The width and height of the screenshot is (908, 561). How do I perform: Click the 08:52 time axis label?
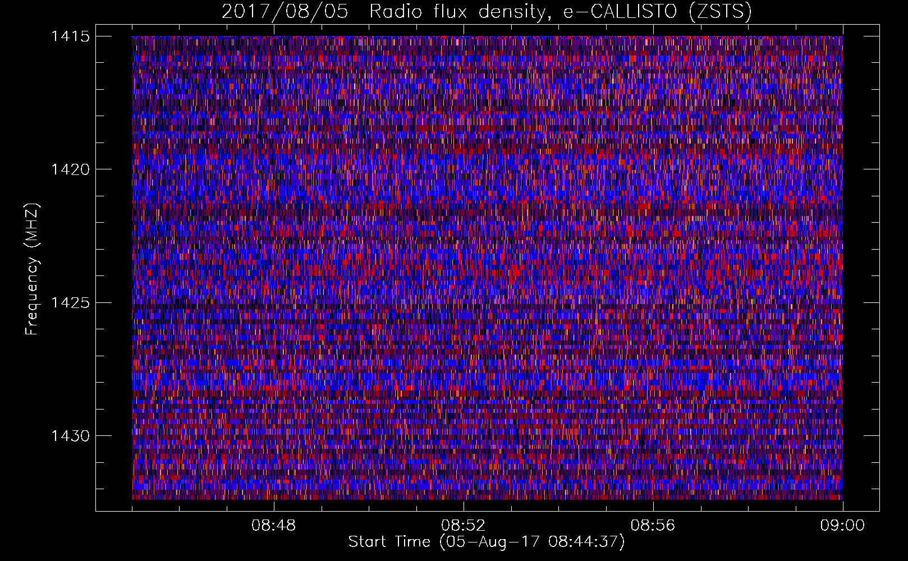click(x=463, y=526)
